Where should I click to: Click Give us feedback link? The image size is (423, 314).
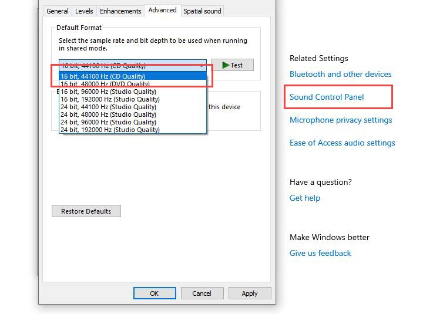320,253
